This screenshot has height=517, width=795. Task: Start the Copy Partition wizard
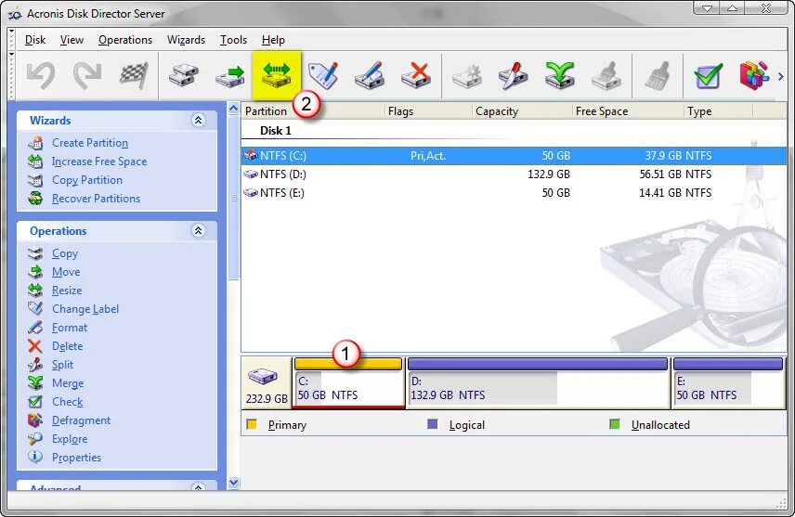pyautogui.click(x=86, y=180)
